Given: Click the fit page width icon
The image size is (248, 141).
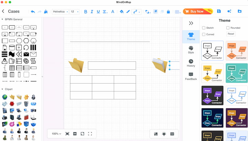Looking at the screenshot, I should 75,134.
